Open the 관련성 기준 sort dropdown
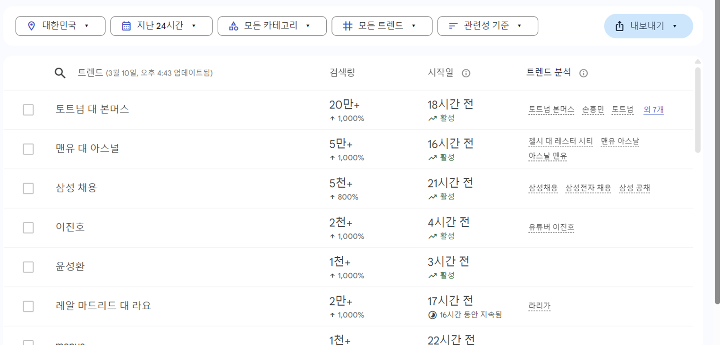Screen dimensions: 720x345 click(x=488, y=26)
